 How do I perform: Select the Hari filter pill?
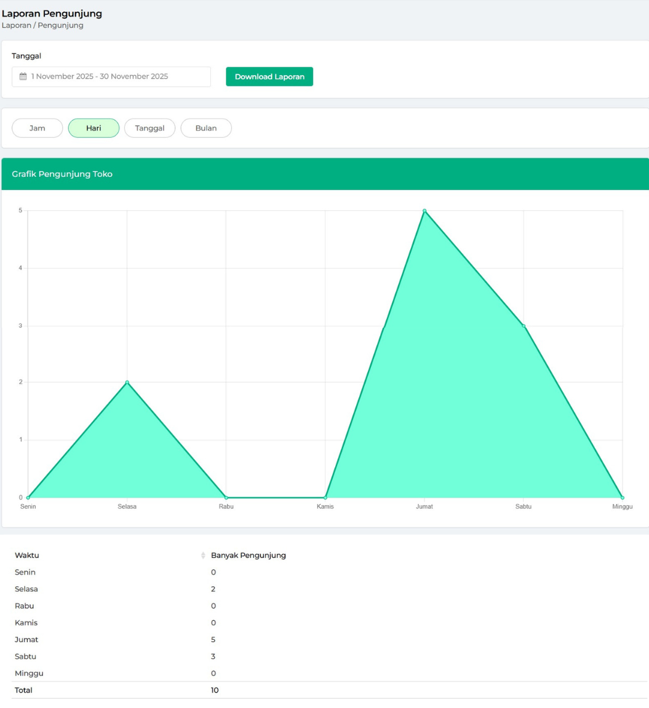click(x=94, y=128)
